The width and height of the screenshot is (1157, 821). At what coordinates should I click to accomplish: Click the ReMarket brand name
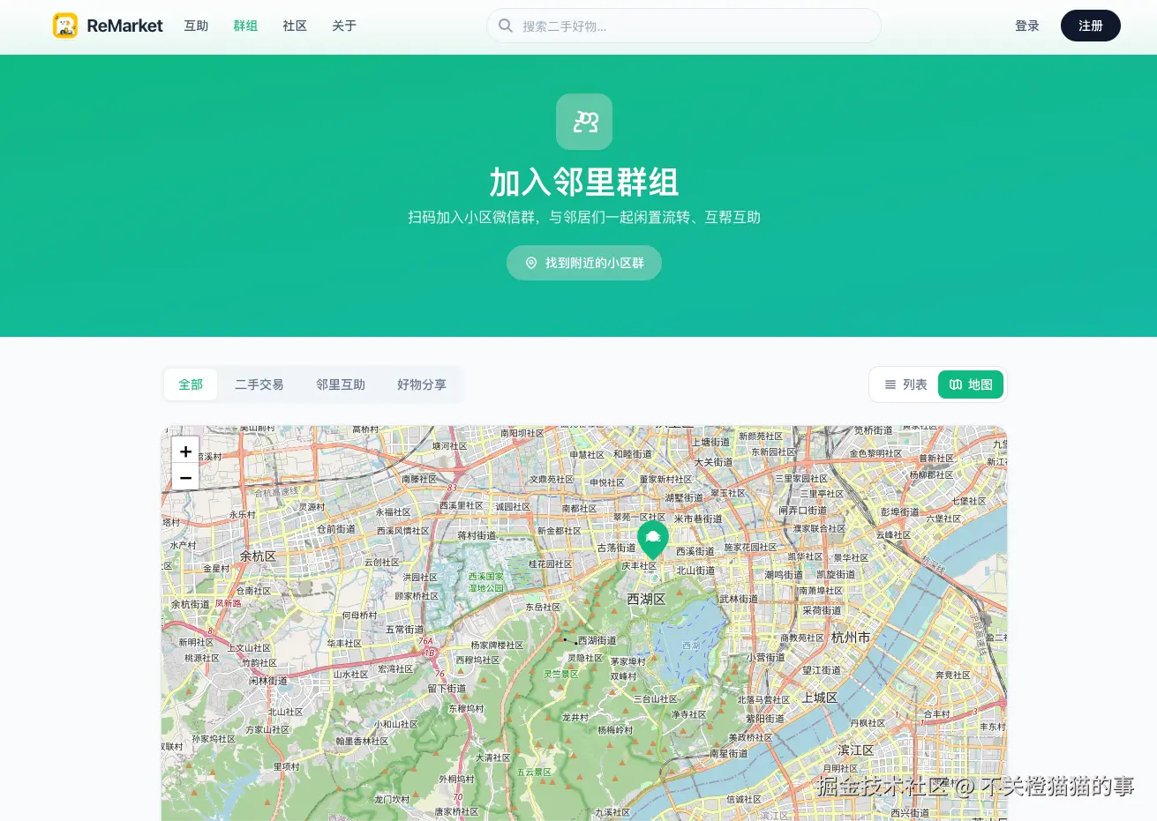coord(124,26)
